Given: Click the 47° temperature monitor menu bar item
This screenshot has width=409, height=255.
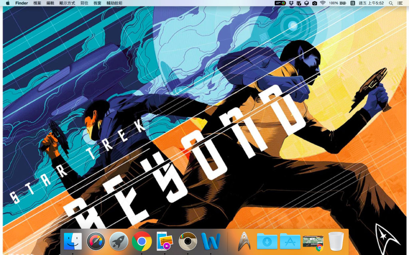Looking at the screenshot, I should (280, 3).
